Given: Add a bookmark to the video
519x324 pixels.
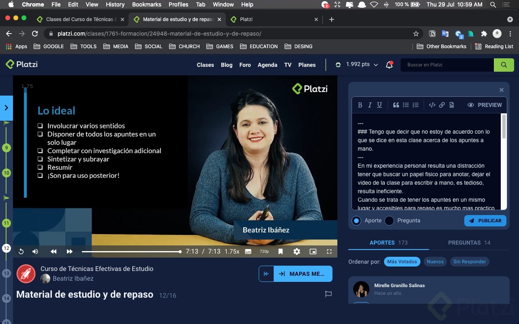Looking at the screenshot, I should pos(281,252).
